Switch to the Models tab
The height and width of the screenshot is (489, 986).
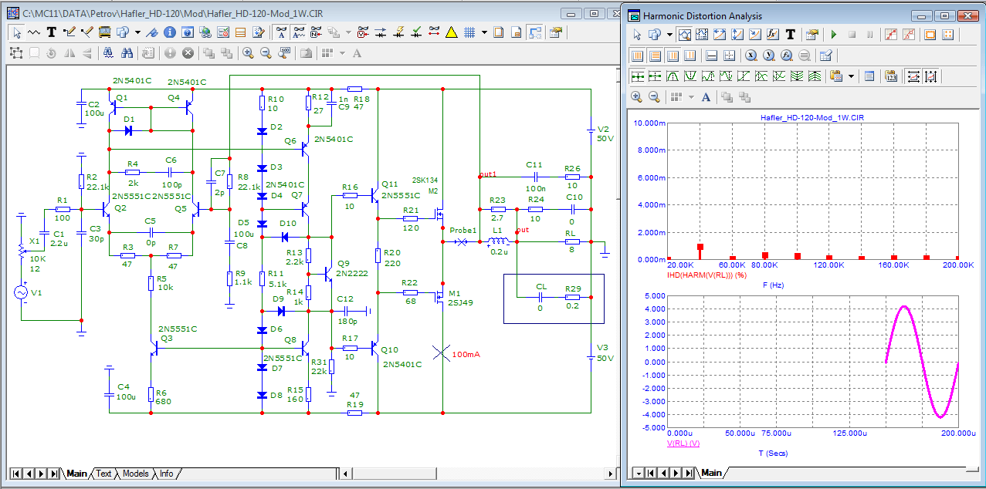tap(135, 474)
